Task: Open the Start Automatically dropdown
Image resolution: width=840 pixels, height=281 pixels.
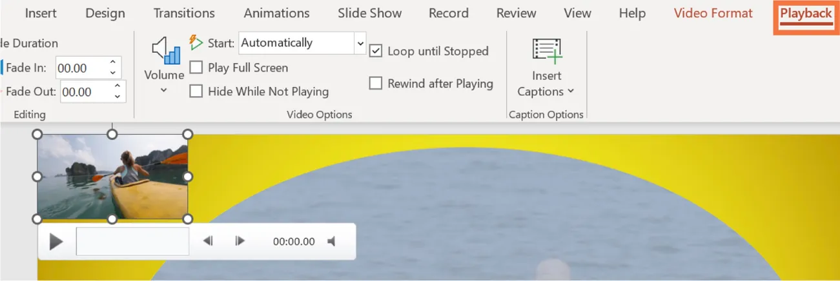Action: [x=360, y=43]
